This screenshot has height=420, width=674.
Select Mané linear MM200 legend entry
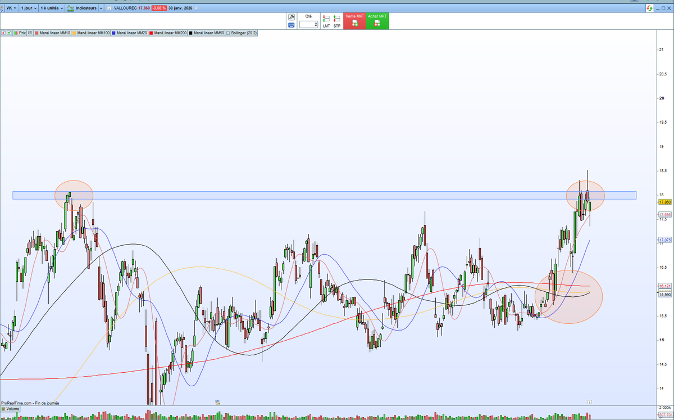(168, 33)
